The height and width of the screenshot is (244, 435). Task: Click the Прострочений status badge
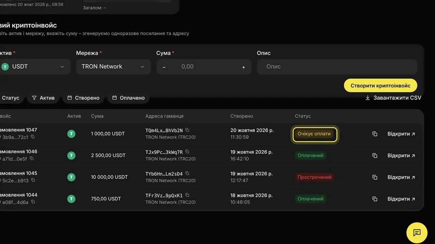pyautogui.click(x=315, y=177)
